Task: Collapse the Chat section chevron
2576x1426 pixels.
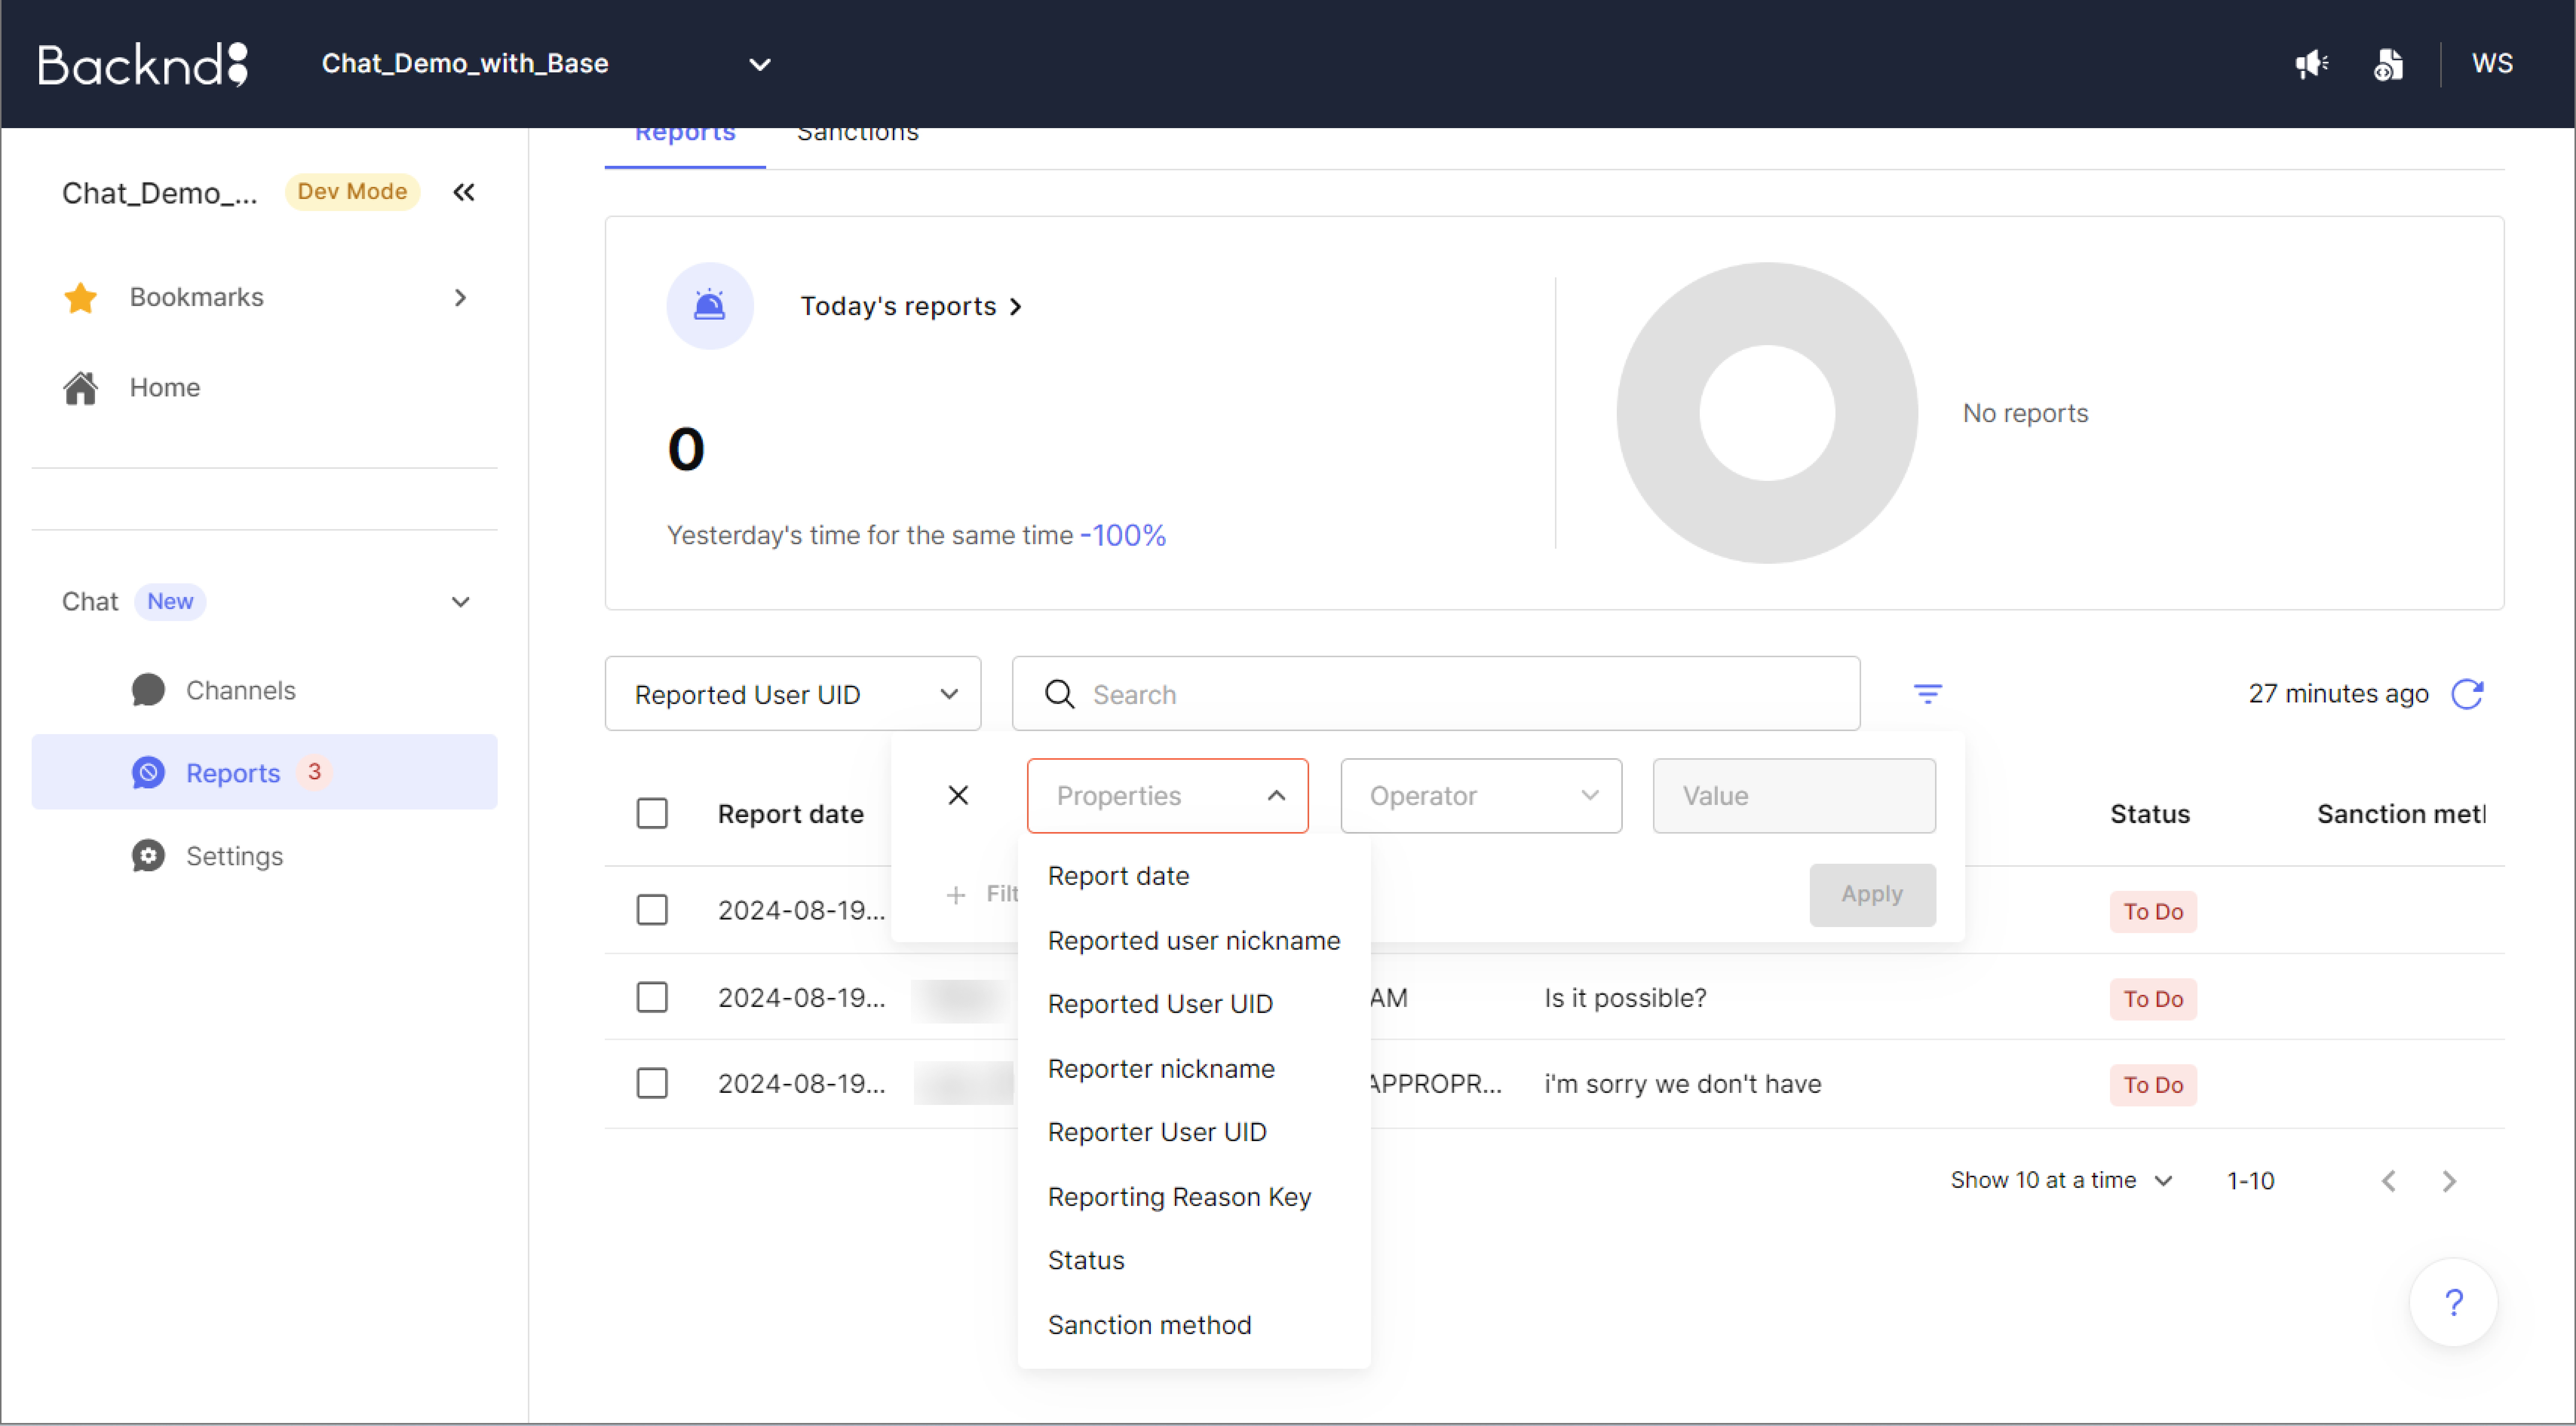Action: point(460,601)
